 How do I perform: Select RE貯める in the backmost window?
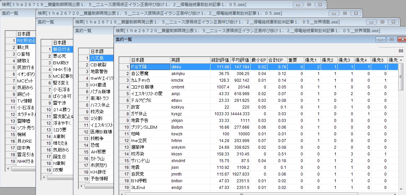(26, 41)
